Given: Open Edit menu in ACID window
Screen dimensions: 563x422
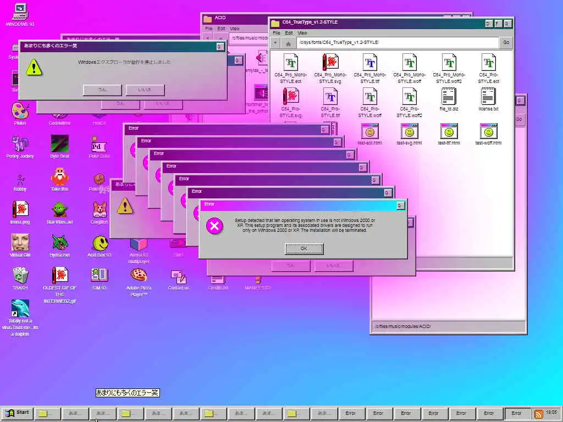Looking at the screenshot, I should pyautogui.click(x=221, y=29).
